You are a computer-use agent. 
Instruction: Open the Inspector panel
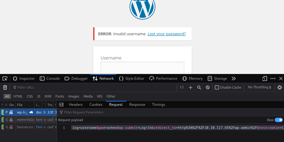pyautogui.click(x=24, y=79)
